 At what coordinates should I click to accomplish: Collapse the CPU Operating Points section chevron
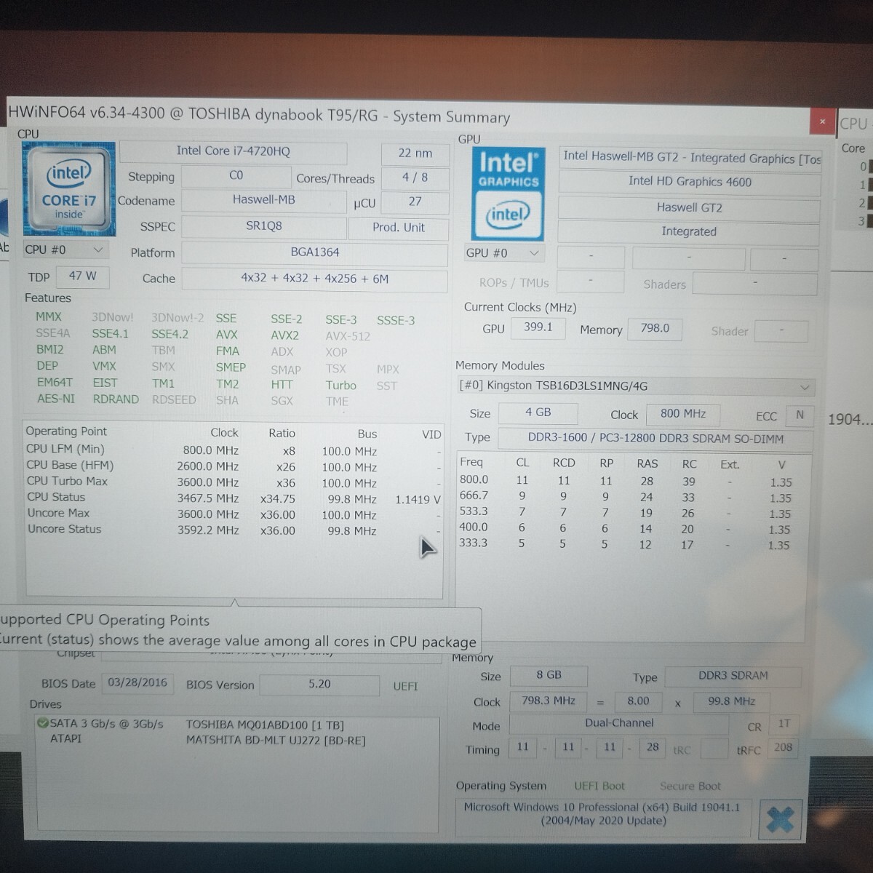point(235,602)
